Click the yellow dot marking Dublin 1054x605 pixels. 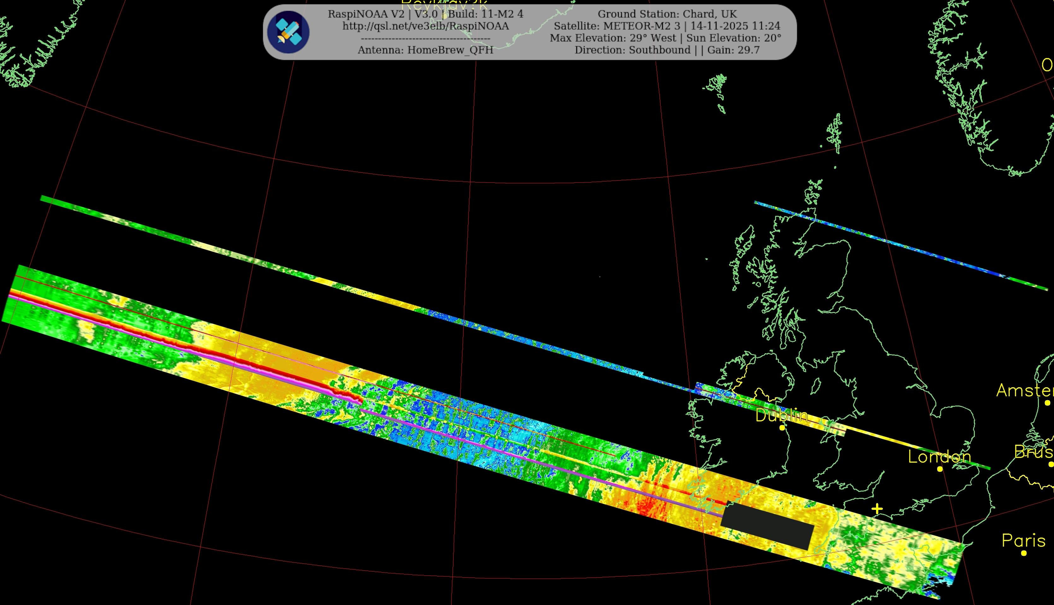(782, 428)
